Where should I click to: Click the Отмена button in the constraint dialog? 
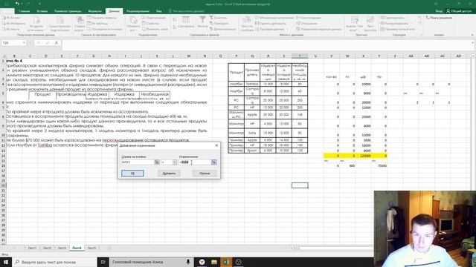[x=205, y=173]
